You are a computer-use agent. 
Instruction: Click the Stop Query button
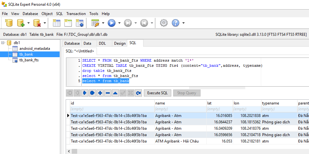click(187, 93)
